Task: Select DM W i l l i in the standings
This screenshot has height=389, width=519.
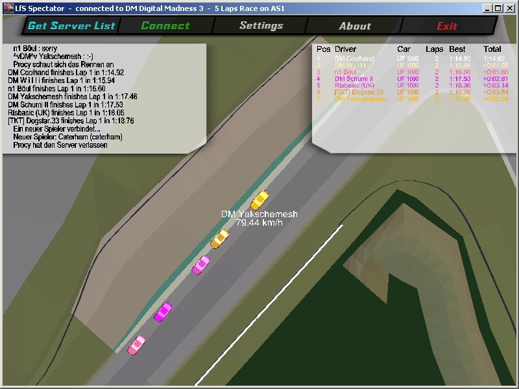Action: 350,65
